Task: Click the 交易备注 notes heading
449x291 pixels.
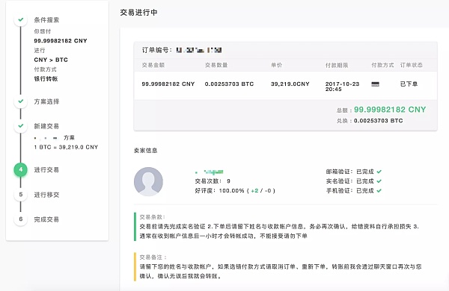Action: pyautogui.click(x=153, y=257)
